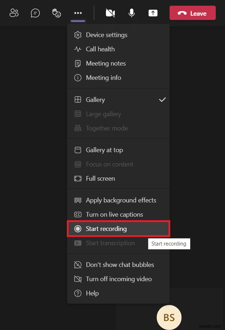Select Together mode
This screenshot has width=225, height=330.
[107, 128]
